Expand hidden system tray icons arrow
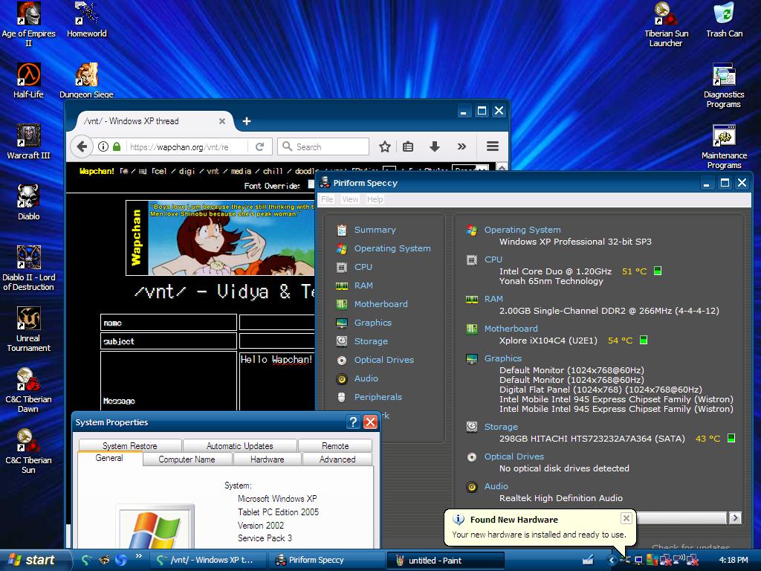The image size is (761, 571). click(x=612, y=560)
